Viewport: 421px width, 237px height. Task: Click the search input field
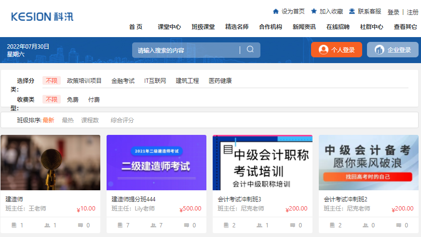(x=186, y=50)
